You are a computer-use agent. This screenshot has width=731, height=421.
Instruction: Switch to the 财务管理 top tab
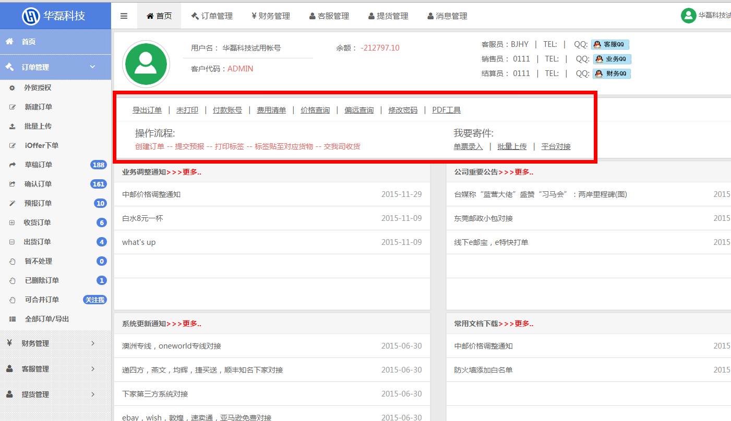(x=270, y=16)
